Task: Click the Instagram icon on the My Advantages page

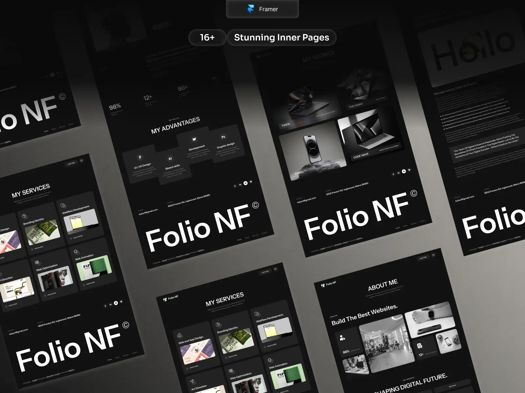Action: pos(251,182)
